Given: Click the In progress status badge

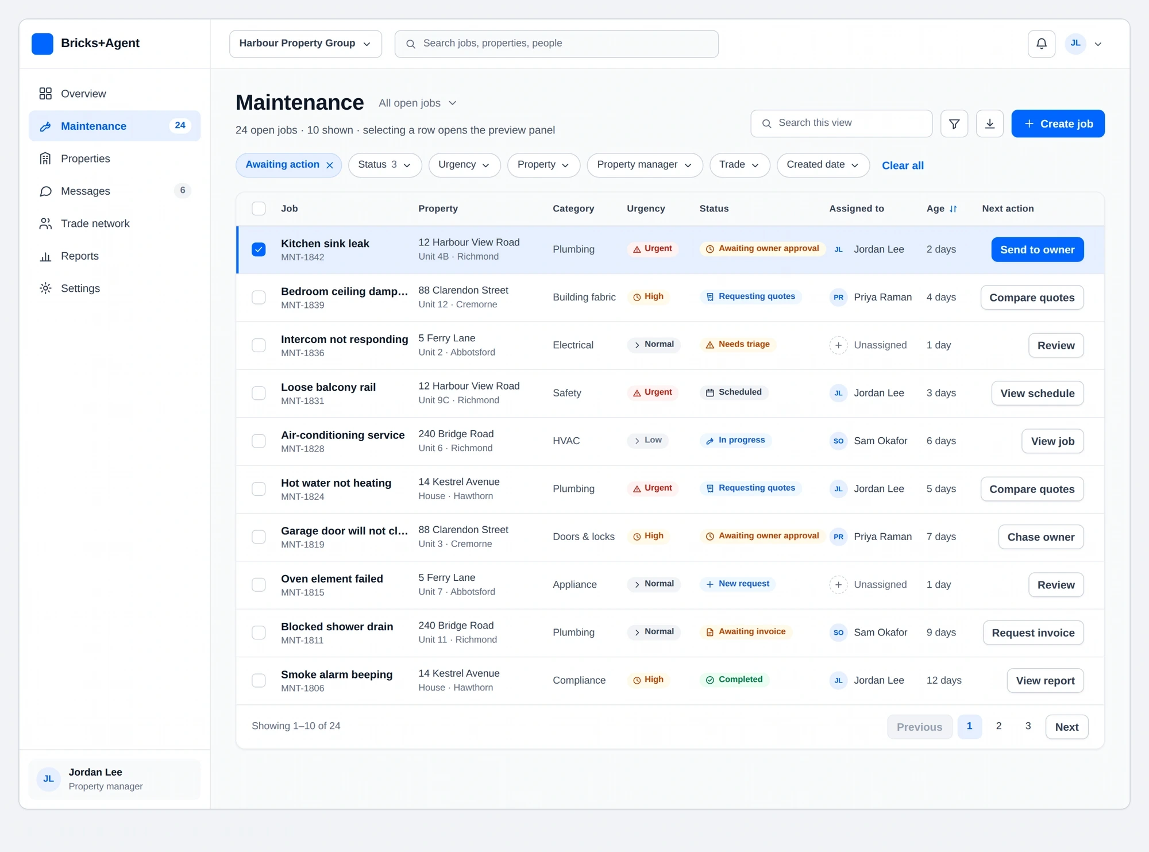Looking at the screenshot, I should click(735, 440).
